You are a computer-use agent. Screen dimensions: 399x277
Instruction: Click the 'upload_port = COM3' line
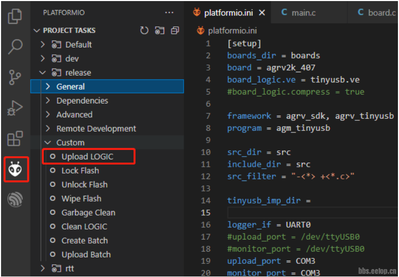pos(271,261)
